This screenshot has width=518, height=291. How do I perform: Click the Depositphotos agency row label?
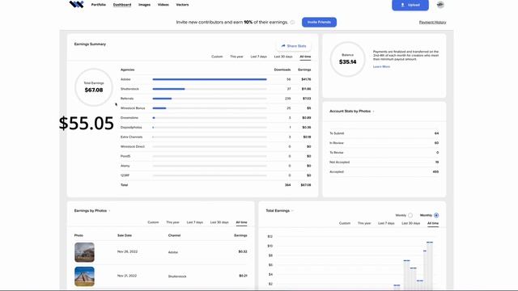[x=131, y=128]
